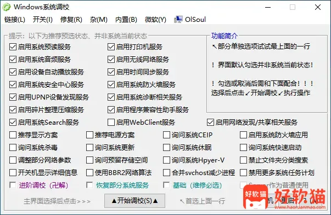Uncheck 启用系统Search服务
The width and height of the screenshot is (331, 215).
[13, 122]
